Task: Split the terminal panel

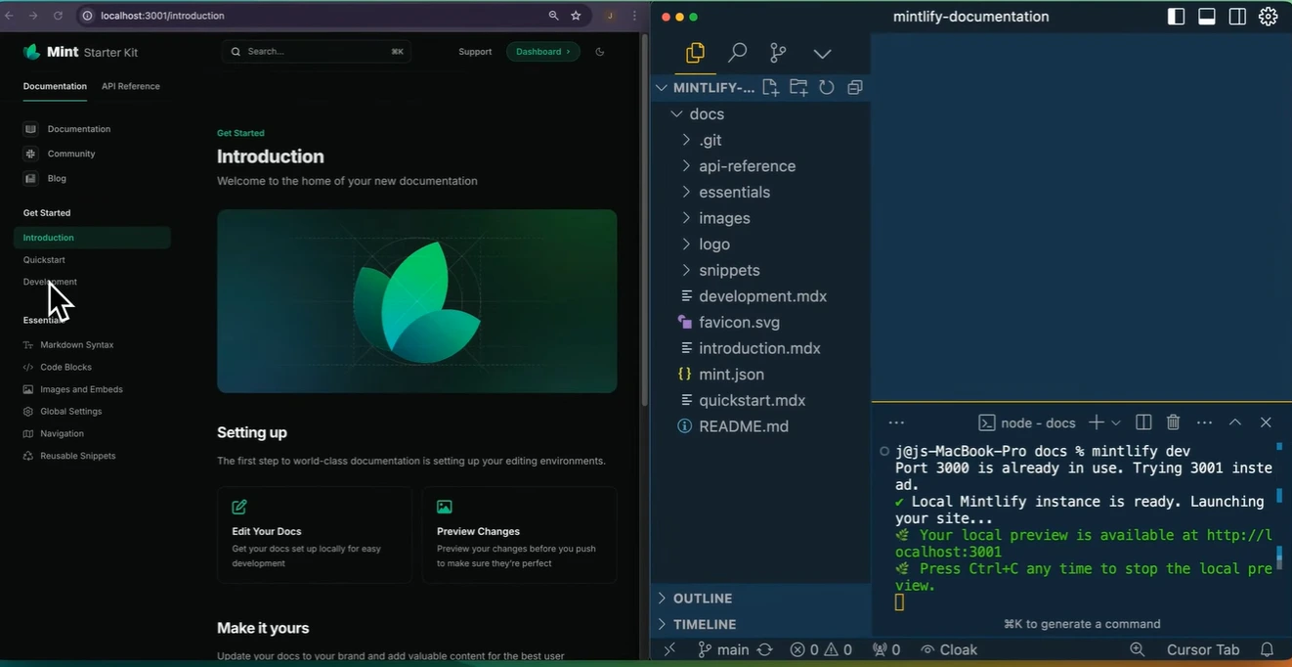Action: pyautogui.click(x=1142, y=422)
